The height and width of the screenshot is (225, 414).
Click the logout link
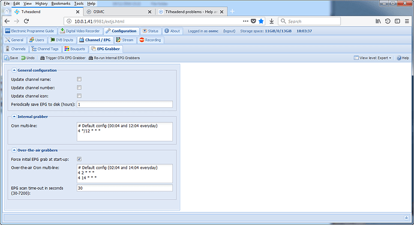229,31
